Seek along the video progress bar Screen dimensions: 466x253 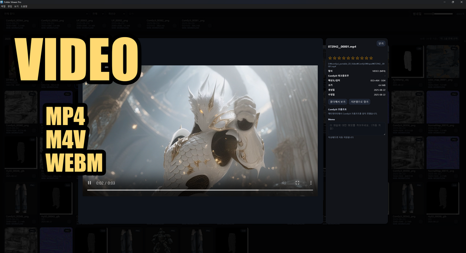point(200,190)
